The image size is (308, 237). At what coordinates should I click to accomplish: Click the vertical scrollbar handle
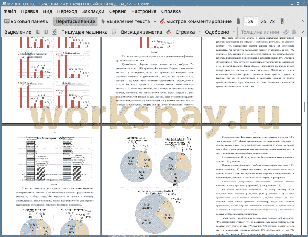[304, 107]
